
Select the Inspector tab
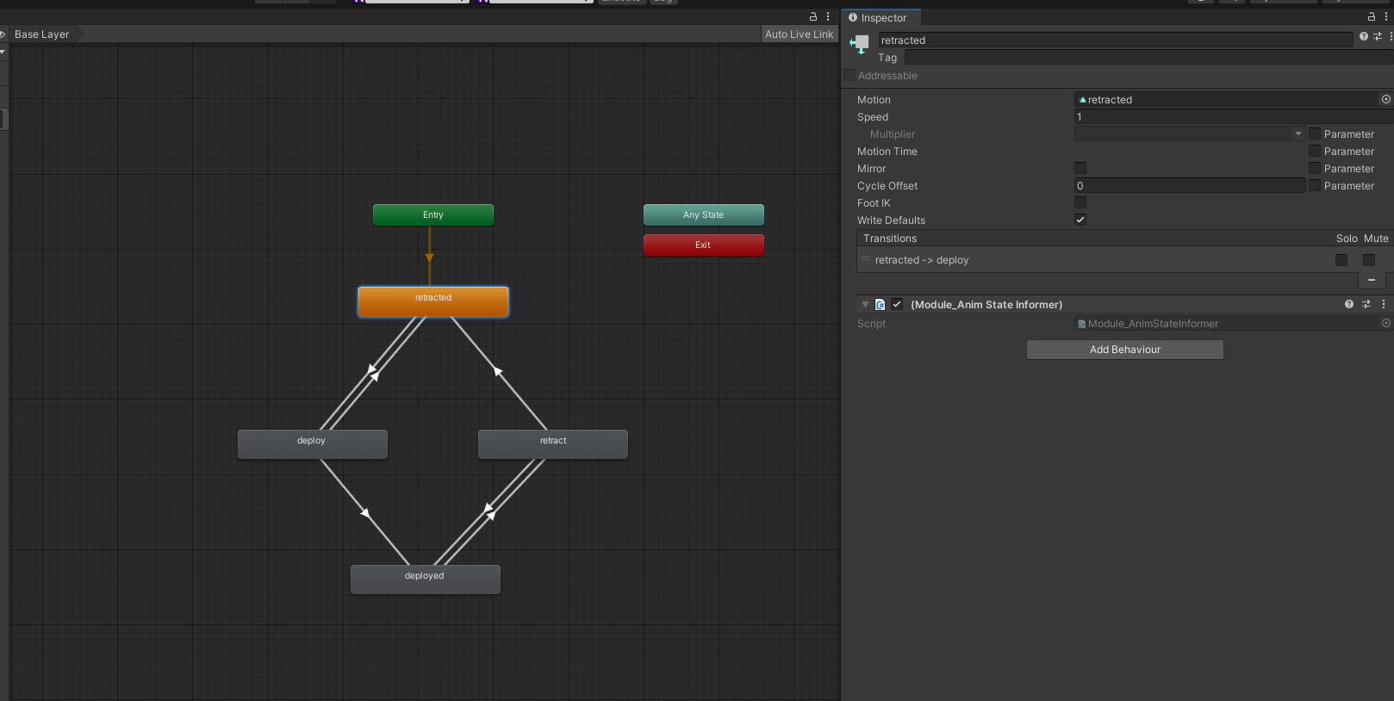click(881, 18)
